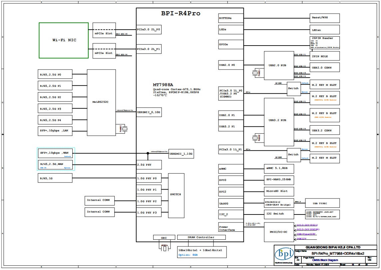Open the POE12V power input link
This screenshot has width=381, height=270.
pos(301,239)
